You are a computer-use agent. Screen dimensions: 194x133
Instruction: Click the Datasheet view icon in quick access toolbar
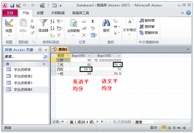pyautogui.click(x=54, y=5)
